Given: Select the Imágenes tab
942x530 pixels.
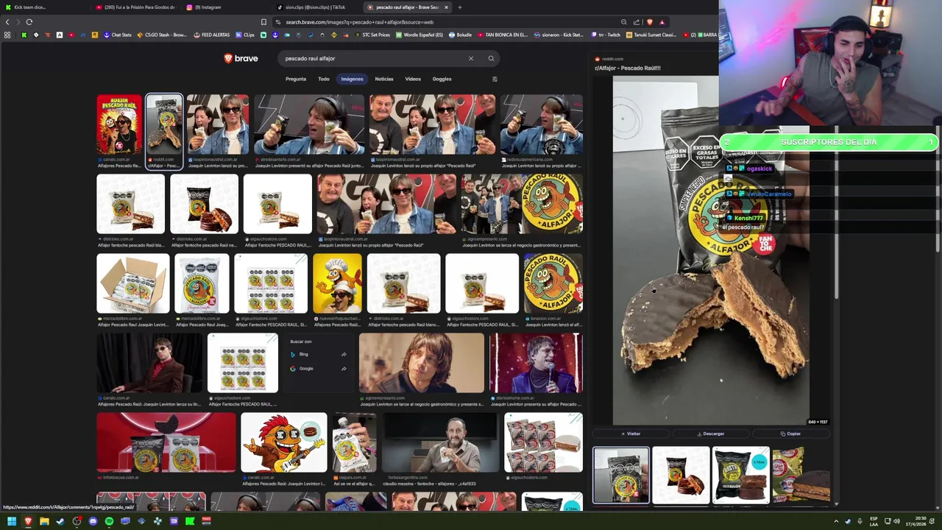Looking at the screenshot, I should pyautogui.click(x=352, y=79).
